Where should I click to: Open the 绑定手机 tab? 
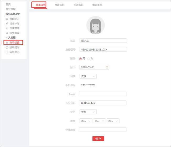pos(97,5)
